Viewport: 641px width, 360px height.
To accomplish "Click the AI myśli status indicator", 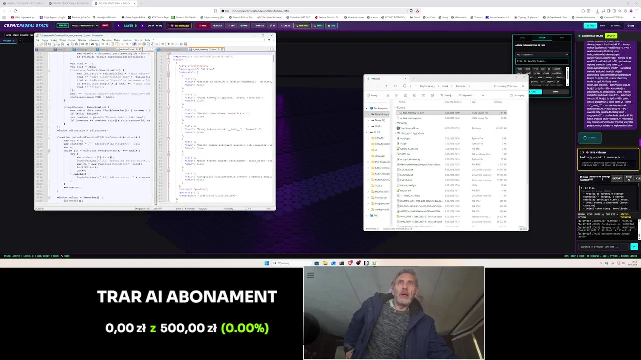I will click(x=590, y=138).
